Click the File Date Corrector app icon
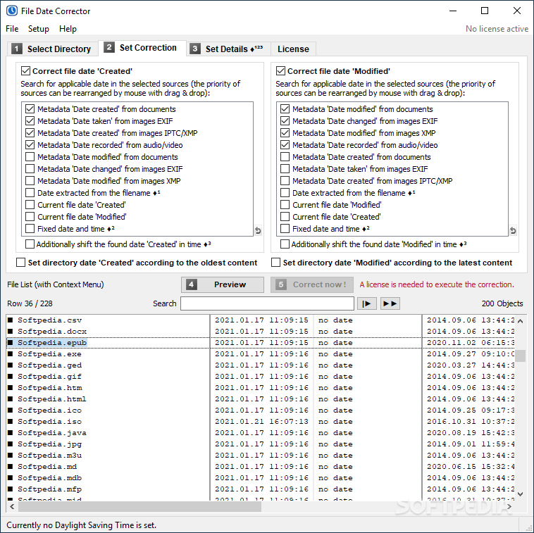Viewport: 534px width, 533px height. click(11, 11)
